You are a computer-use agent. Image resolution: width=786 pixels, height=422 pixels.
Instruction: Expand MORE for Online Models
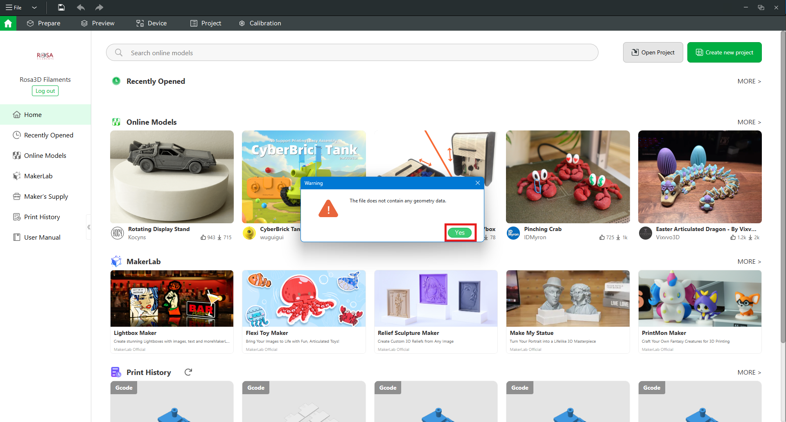click(749, 122)
